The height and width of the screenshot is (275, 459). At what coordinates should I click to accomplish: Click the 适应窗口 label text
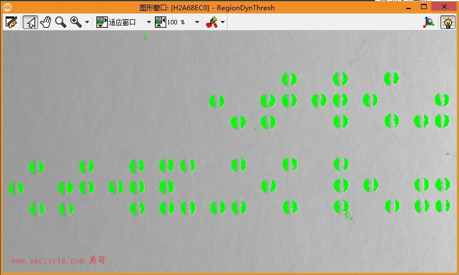pyautogui.click(x=122, y=22)
